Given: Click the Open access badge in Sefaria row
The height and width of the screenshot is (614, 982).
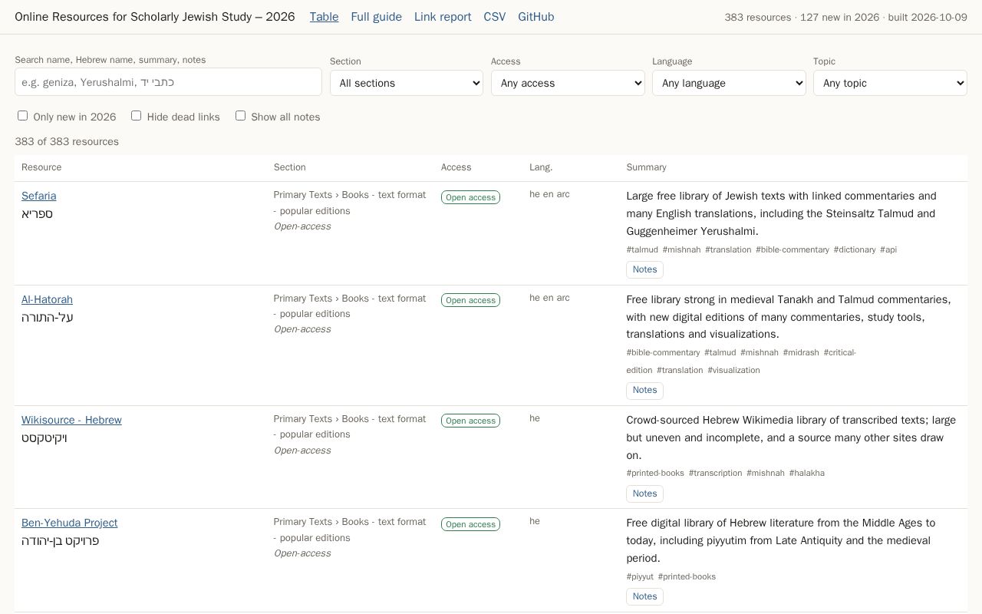Looking at the screenshot, I should click(470, 197).
